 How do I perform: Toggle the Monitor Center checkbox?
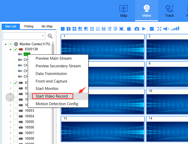(11, 44)
